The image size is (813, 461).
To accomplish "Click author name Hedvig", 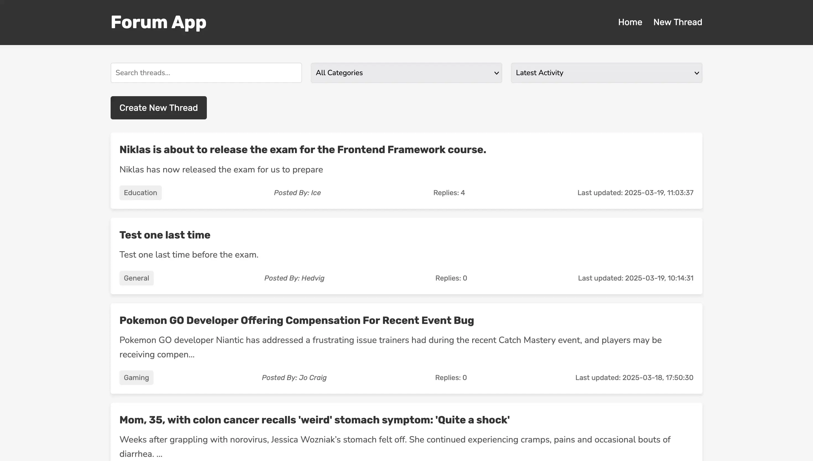I will coord(294,278).
